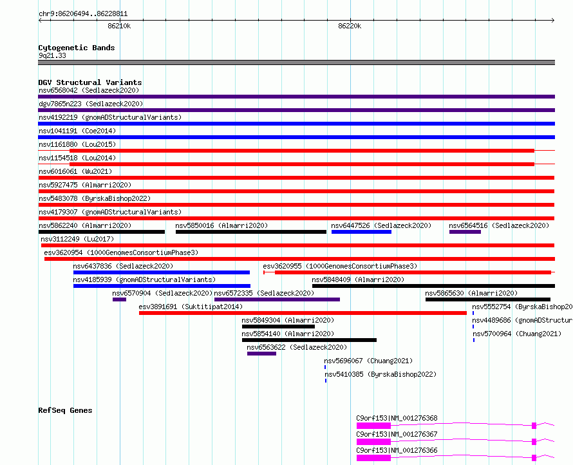Open the nsv1161880 (Lou2015) label
573x465 pixels.
point(77,144)
